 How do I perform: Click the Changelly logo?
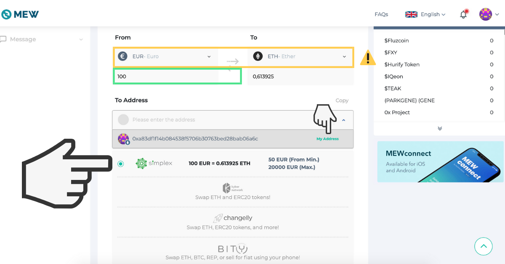(233, 218)
